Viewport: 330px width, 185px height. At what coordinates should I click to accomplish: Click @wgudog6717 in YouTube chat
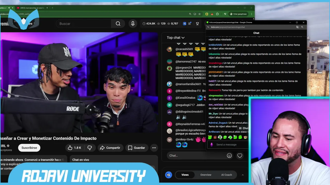tap(185, 105)
